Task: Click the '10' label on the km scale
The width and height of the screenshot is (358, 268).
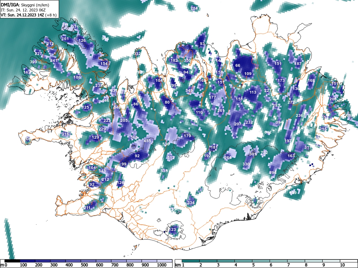Action: pyautogui.click(x=342, y=265)
